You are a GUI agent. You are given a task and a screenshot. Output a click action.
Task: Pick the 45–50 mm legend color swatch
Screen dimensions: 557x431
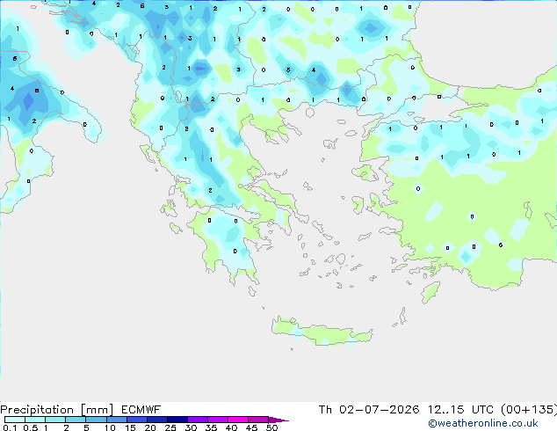257,420
